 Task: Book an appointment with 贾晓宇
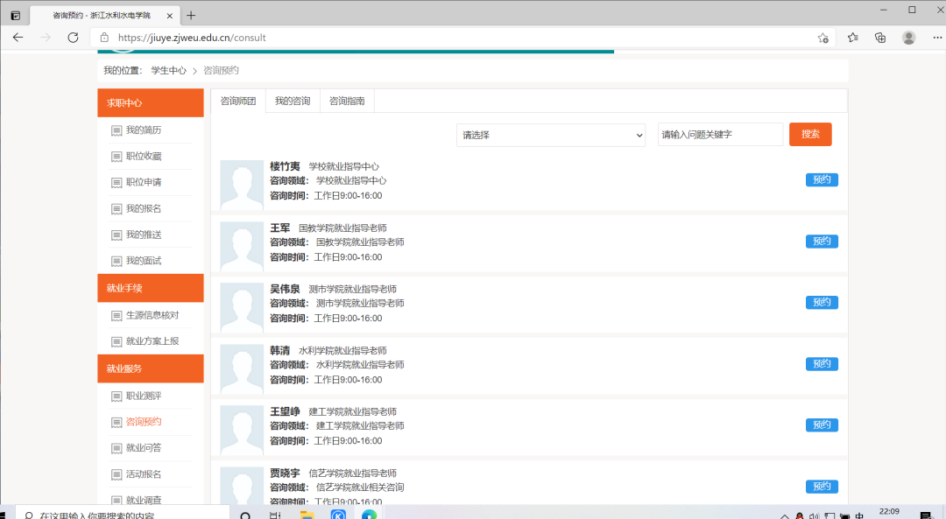(x=822, y=487)
